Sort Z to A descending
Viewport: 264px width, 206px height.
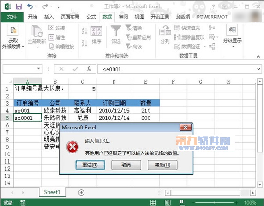pyautogui.click(x=84, y=43)
